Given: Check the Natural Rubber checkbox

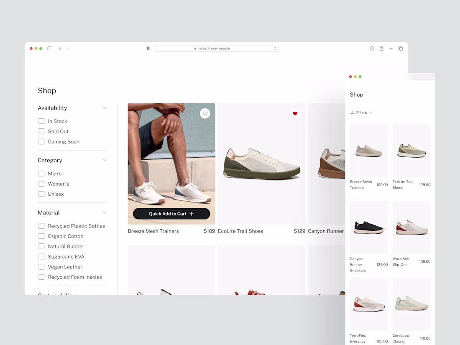Looking at the screenshot, I should [42, 246].
